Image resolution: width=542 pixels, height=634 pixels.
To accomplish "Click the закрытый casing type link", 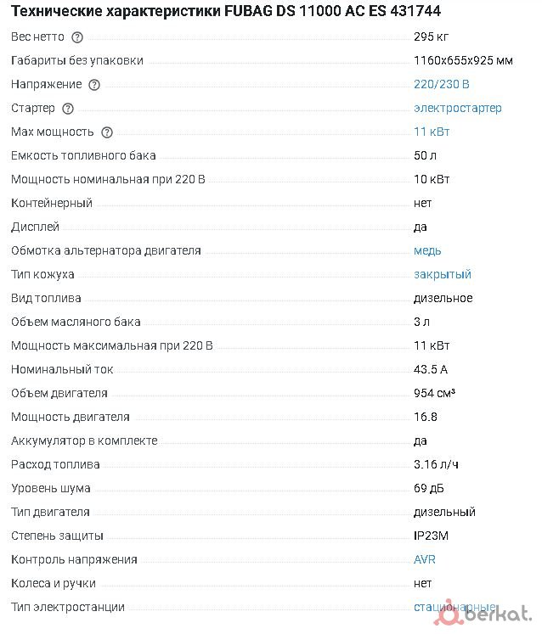I will (x=442, y=275).
